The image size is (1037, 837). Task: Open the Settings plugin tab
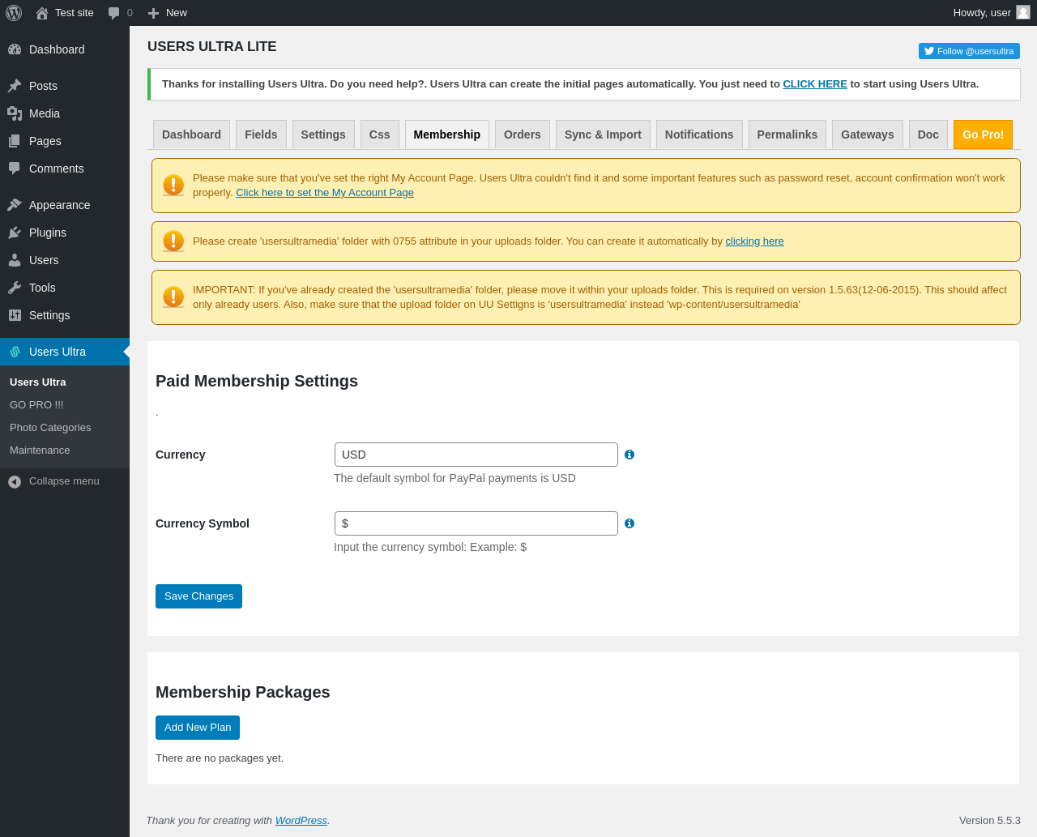[x=323, y=135]
